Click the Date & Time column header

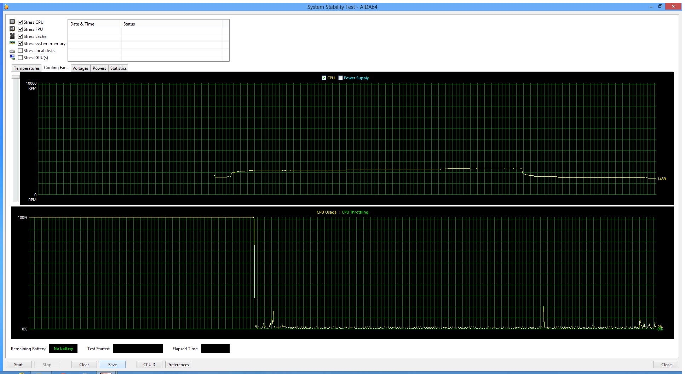point(94,24)
